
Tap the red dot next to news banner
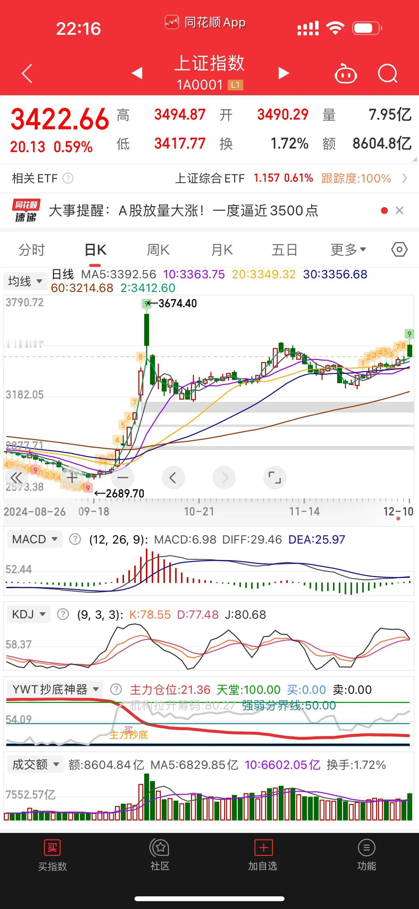(x=384, y=211)
